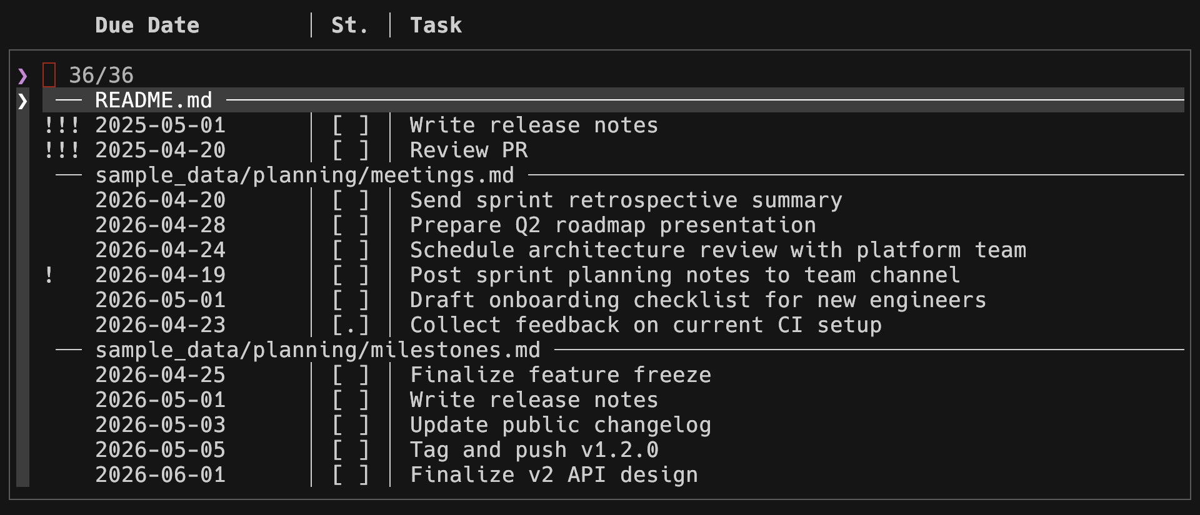Collapse the sample_data/planning/meetings.md group
Image resolution: width=1200 pixels, height=515 pixels.
(304, 175)
